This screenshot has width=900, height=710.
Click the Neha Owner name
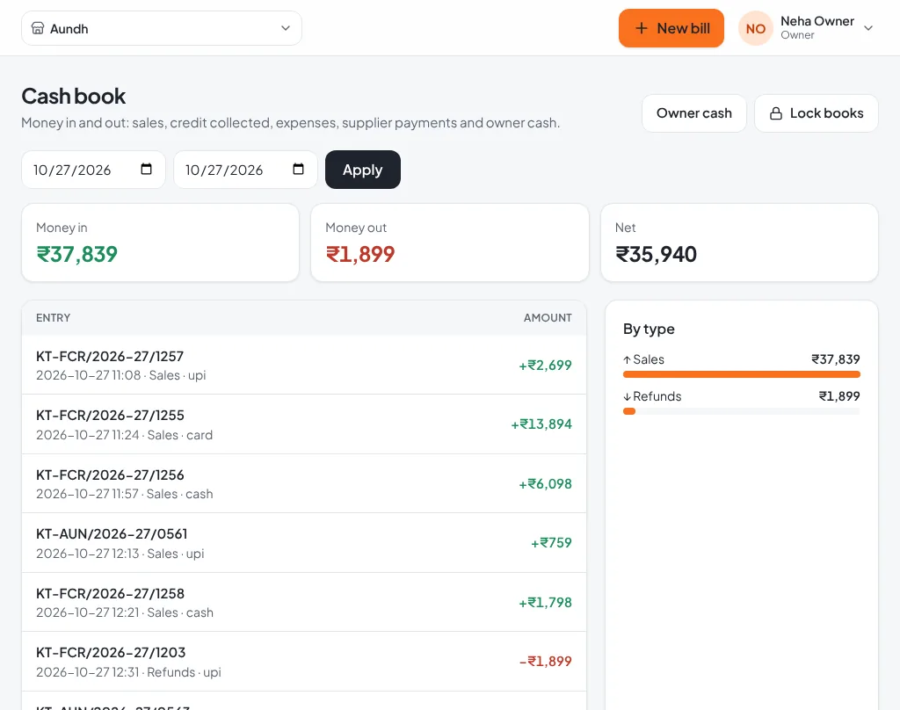pyautogui.click(x=817, y=21)
